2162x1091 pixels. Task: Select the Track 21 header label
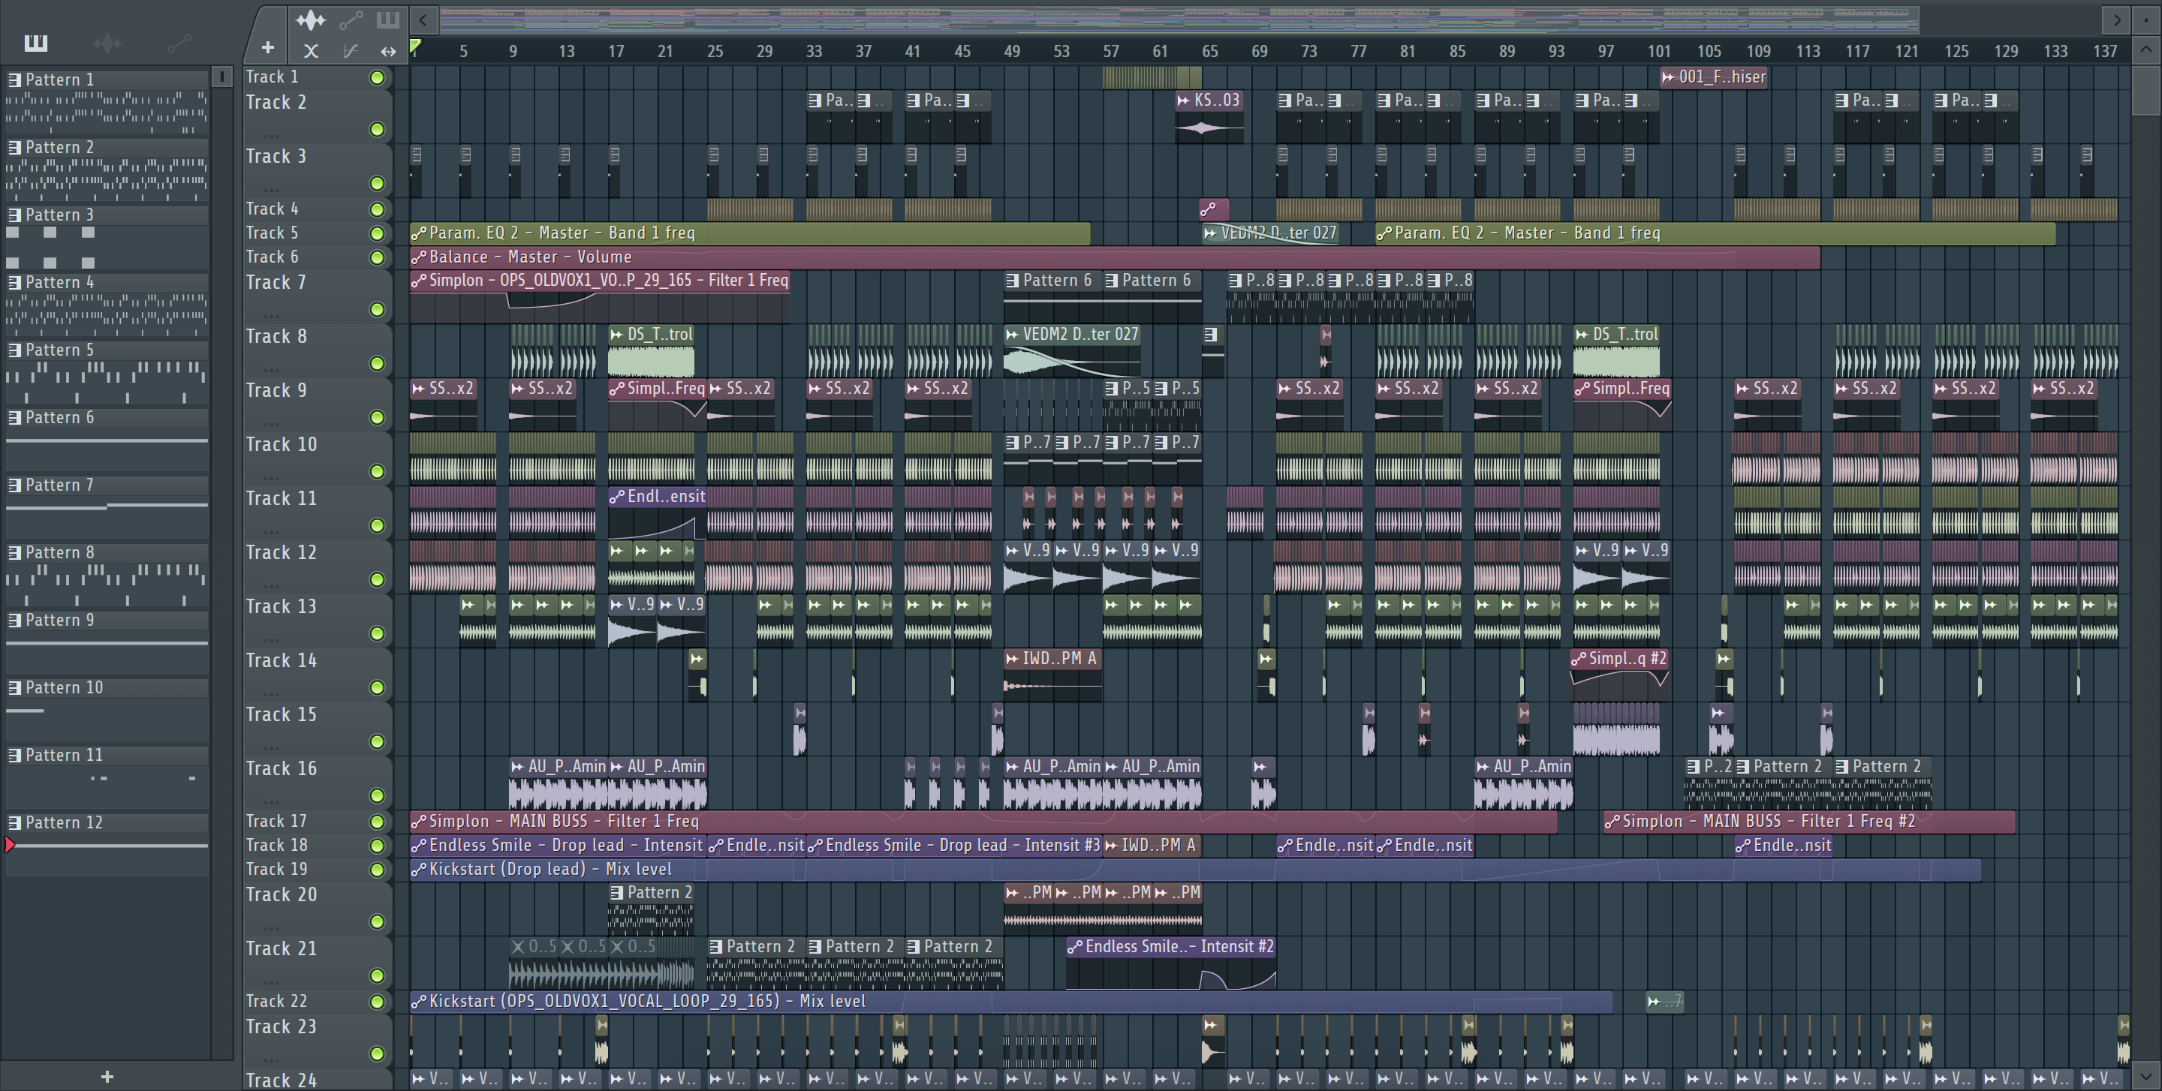tap(282, 949)
